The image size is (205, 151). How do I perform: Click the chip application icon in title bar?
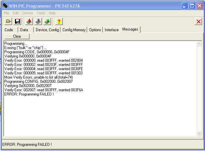pyautogui.click(x=5, y=6)
